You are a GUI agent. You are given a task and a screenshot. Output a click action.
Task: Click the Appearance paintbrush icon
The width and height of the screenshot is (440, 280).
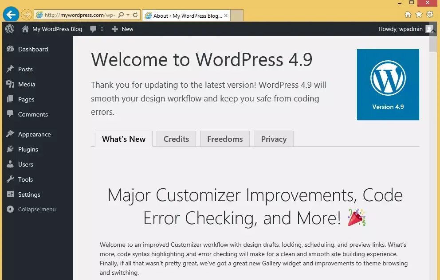pyautogui.click(x=10, y=134)
